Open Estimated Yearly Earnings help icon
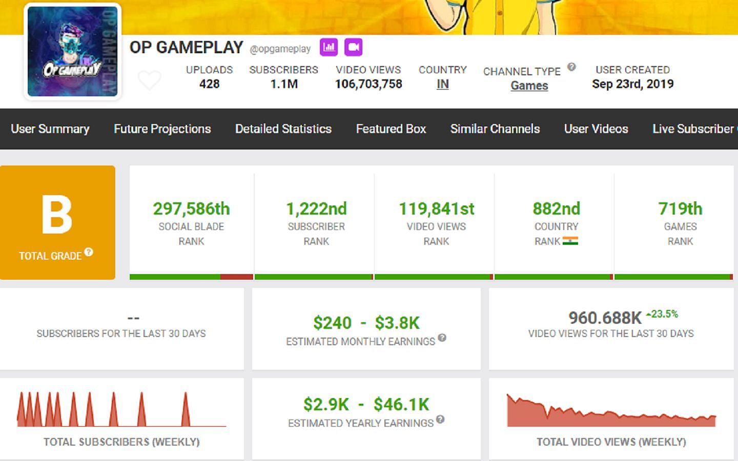This screenshot has height=461, width=738. (440, 420)
